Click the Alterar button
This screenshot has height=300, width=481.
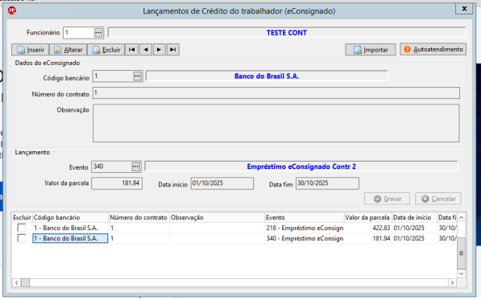coord(68,50)
